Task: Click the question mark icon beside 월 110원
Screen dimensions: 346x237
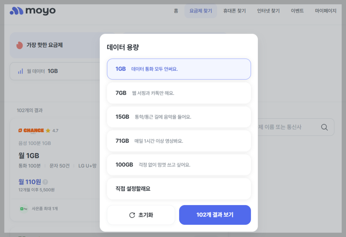Action: point(46,182)
